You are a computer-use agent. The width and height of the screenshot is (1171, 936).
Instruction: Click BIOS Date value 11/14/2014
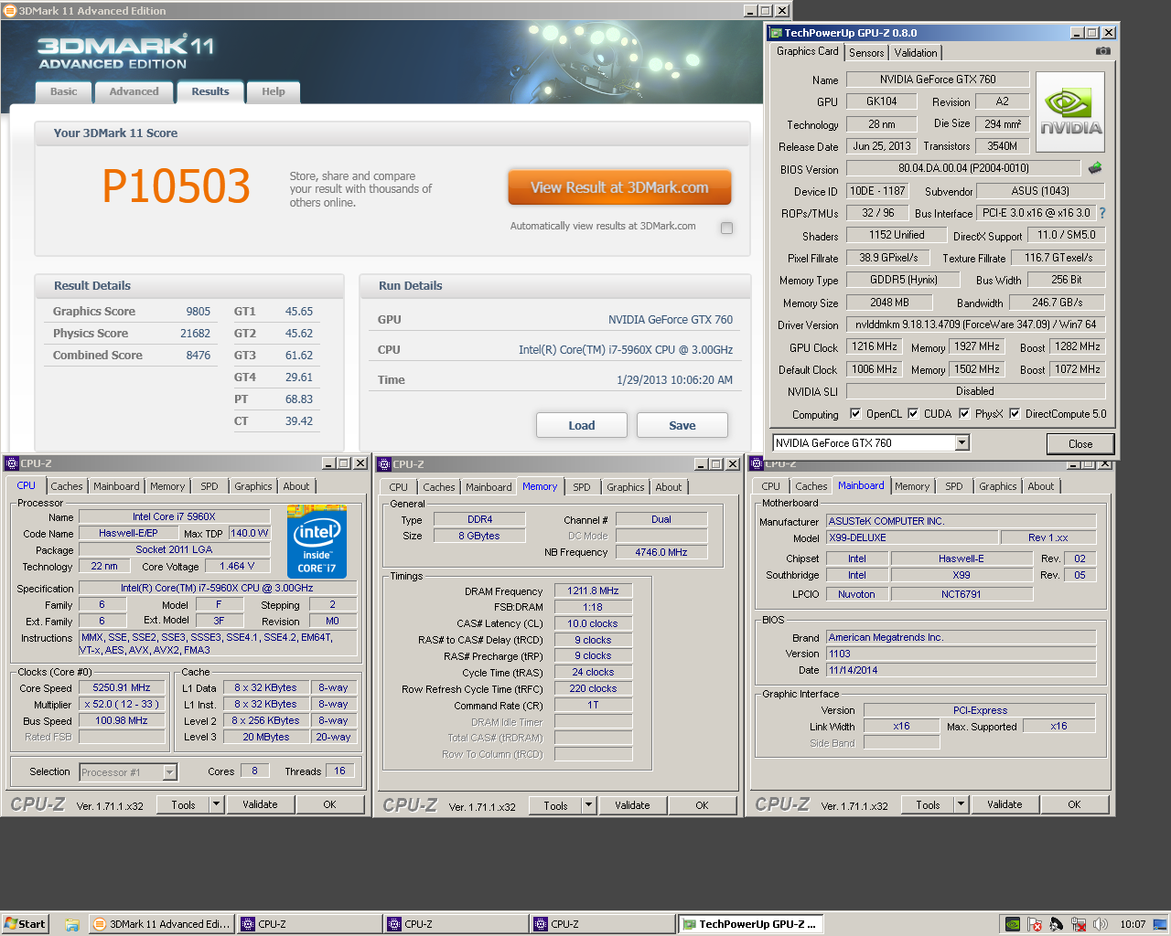pyautogui.click(x=961, y=670)
